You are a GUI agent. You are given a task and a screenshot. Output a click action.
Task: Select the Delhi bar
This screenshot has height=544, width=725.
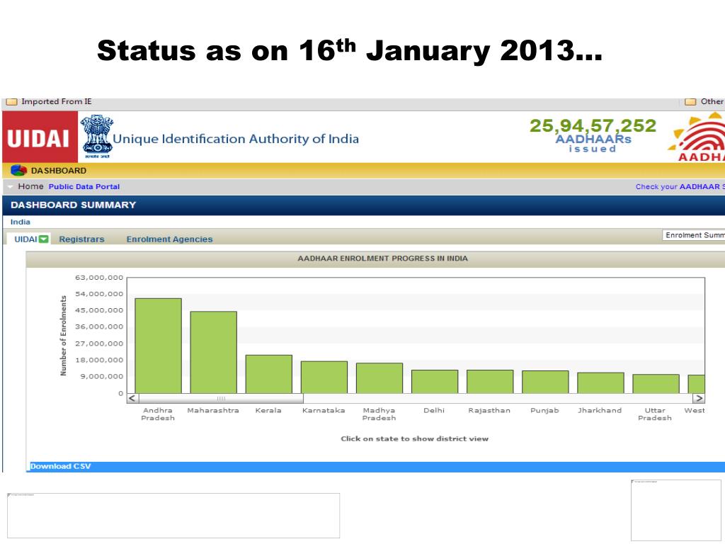pos(435,382)
